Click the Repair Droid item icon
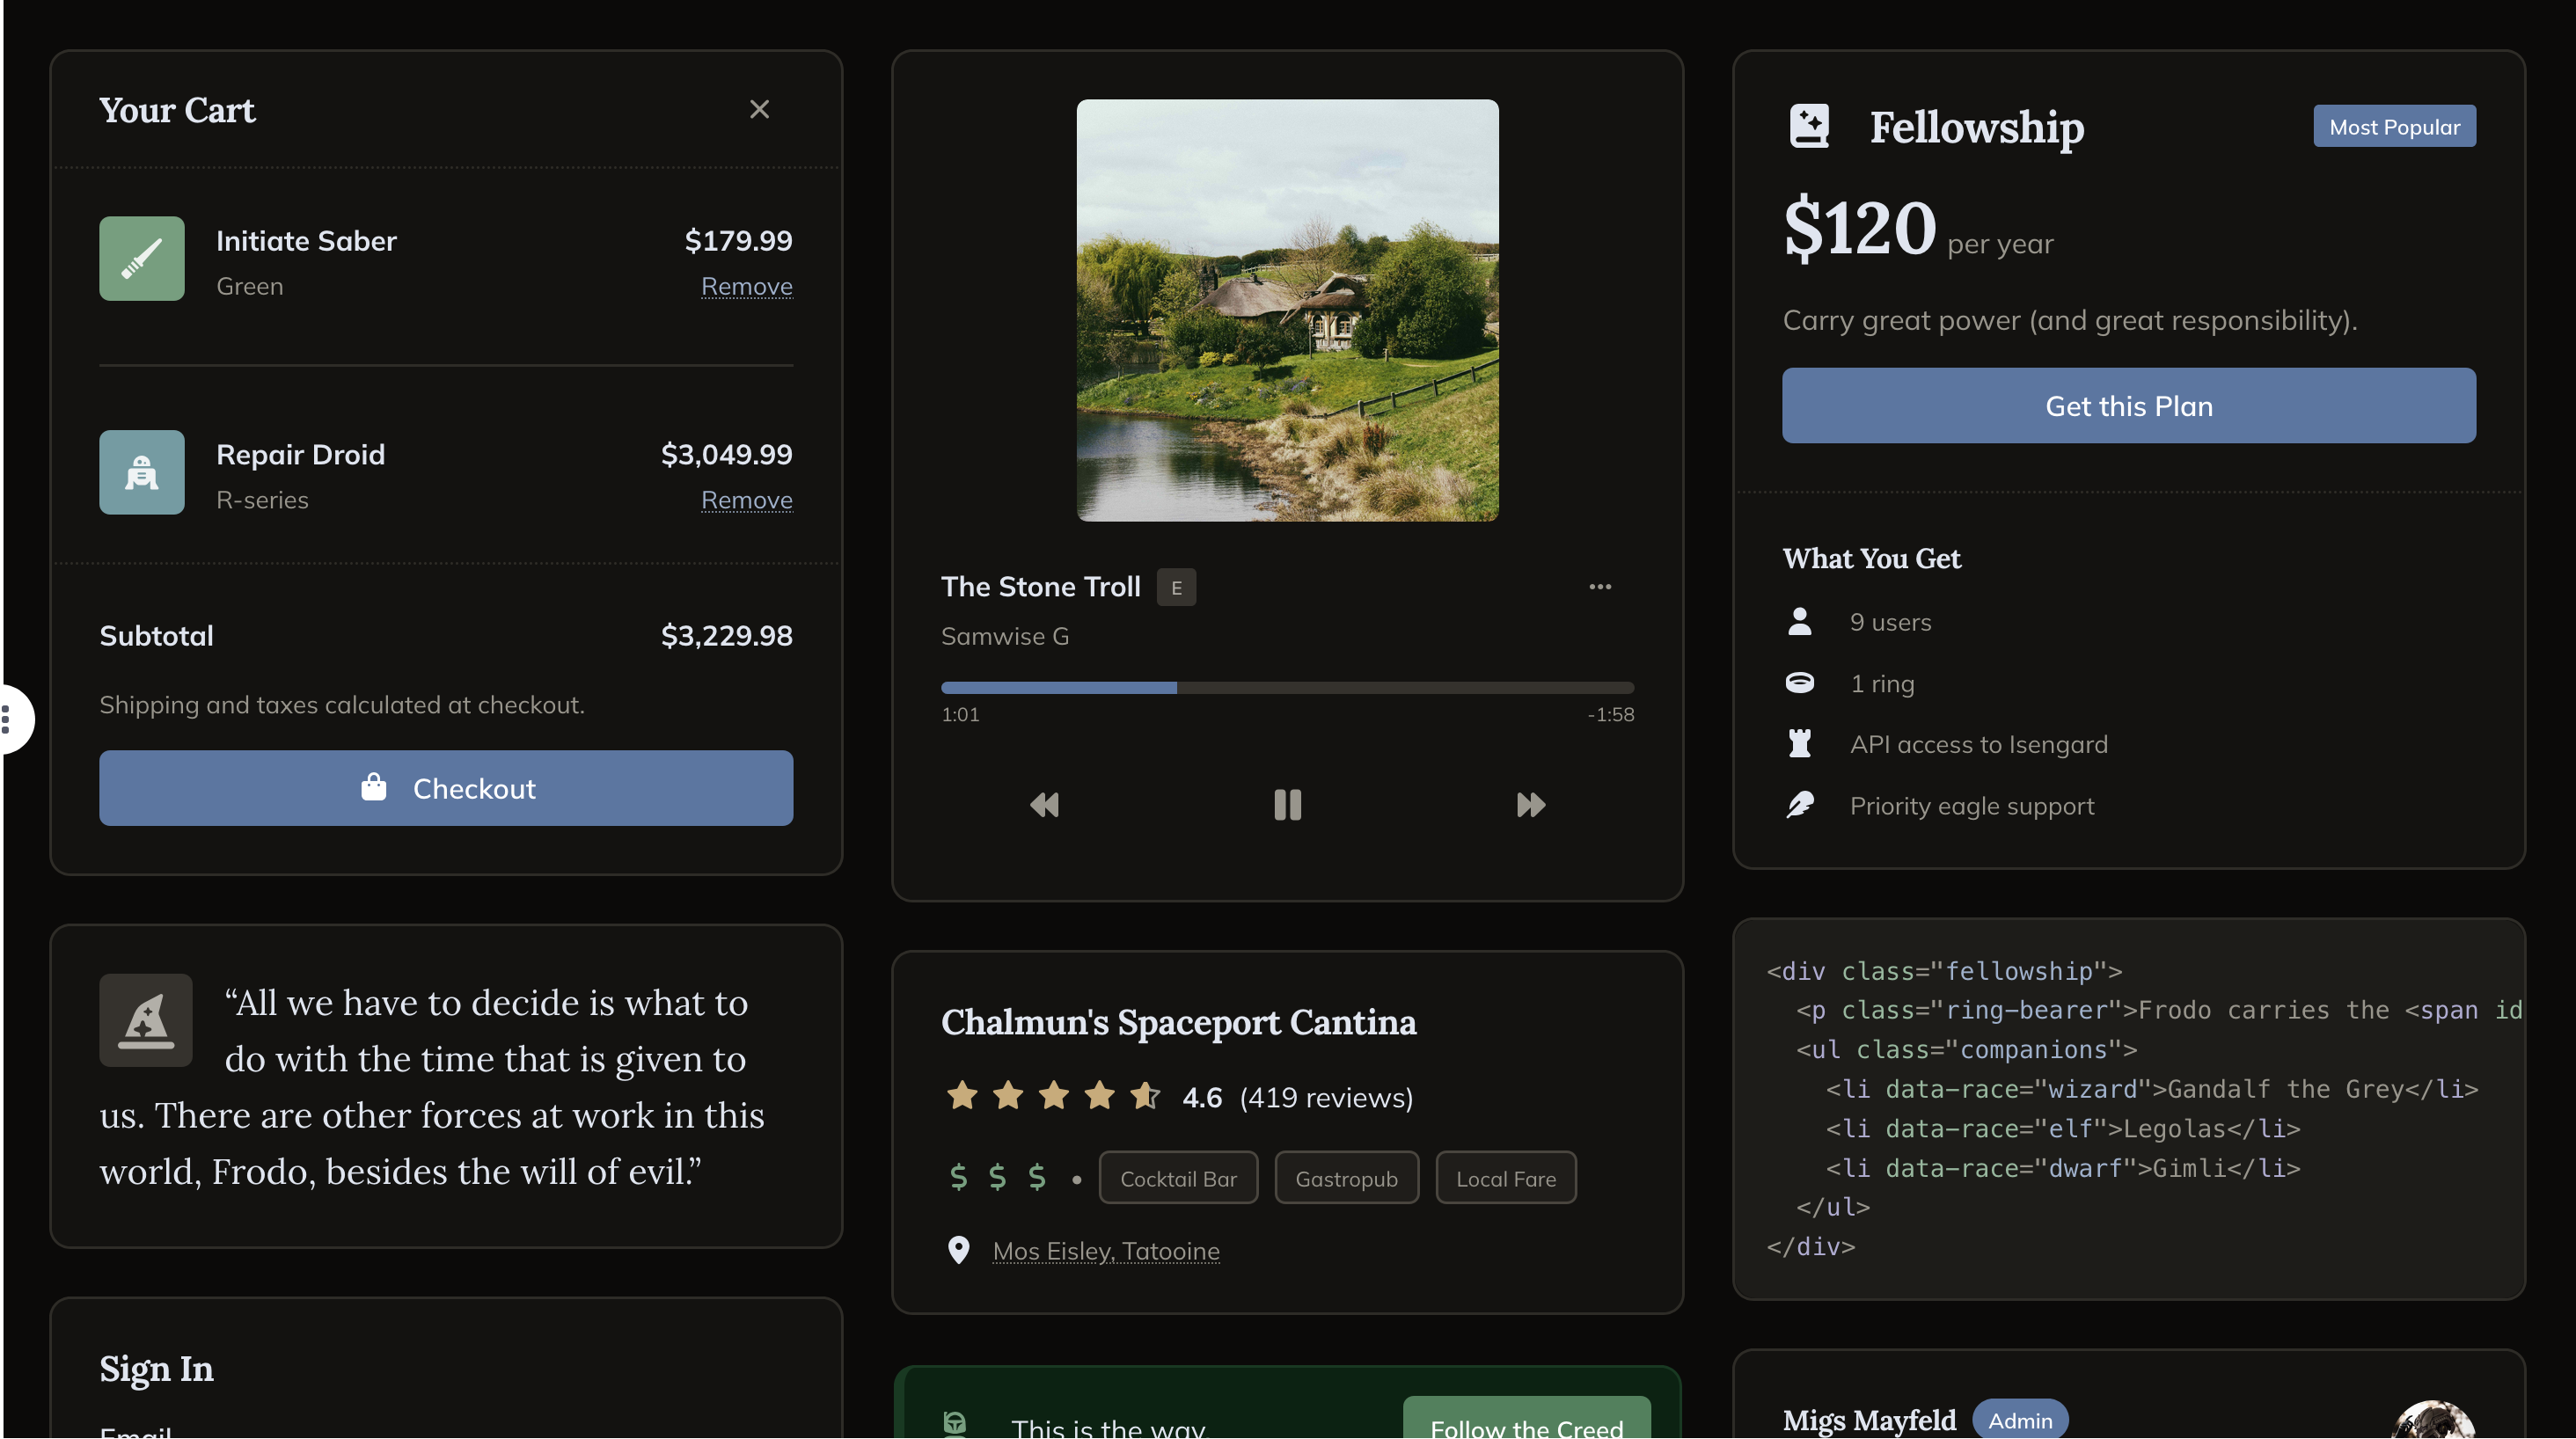Screen dimensions: 2576x1439 (141, 472)
